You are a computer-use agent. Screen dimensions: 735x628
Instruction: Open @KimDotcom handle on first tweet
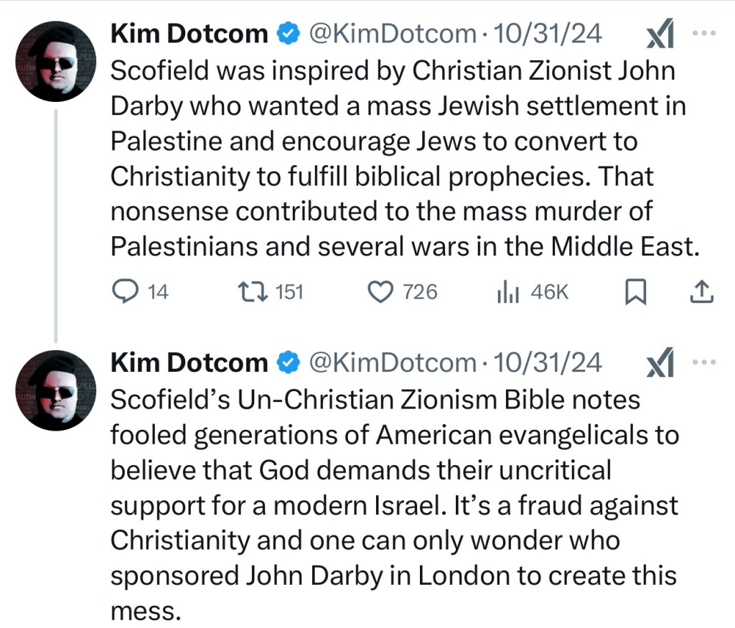(392, 34)
